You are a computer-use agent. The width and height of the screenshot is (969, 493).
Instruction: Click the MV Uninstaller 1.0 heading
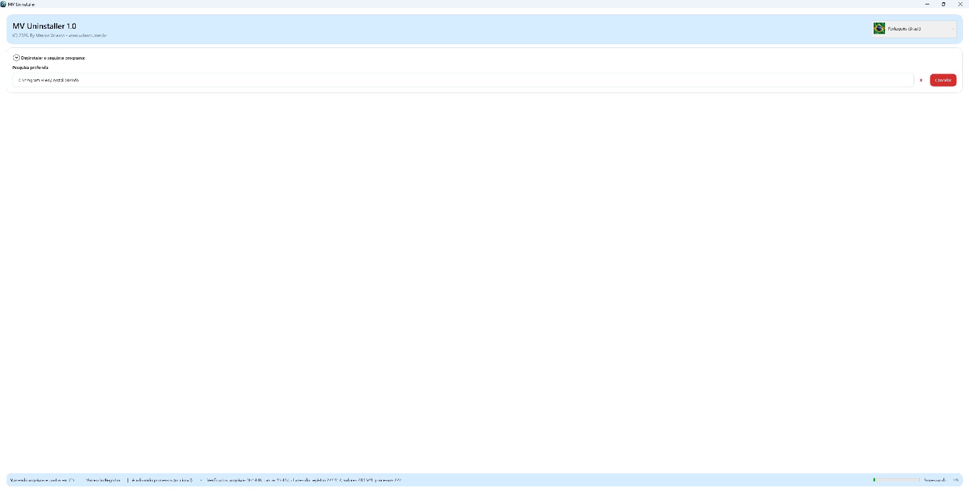[44, 26]
